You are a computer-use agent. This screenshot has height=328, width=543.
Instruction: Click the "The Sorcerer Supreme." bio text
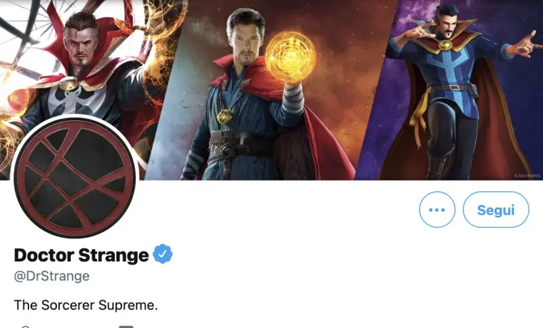click(x=86, y=305)
